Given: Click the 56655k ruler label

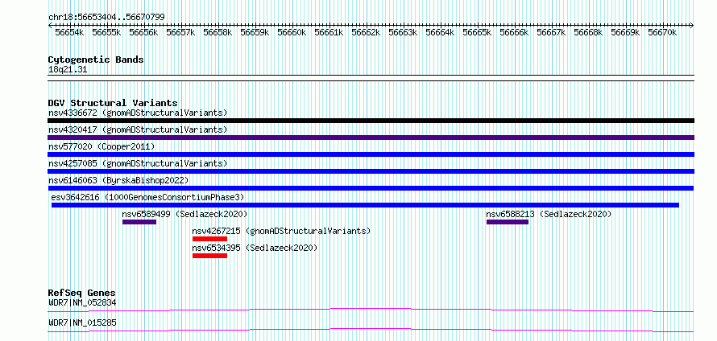Looking at the screenshot, I should [x=106, y=32].
